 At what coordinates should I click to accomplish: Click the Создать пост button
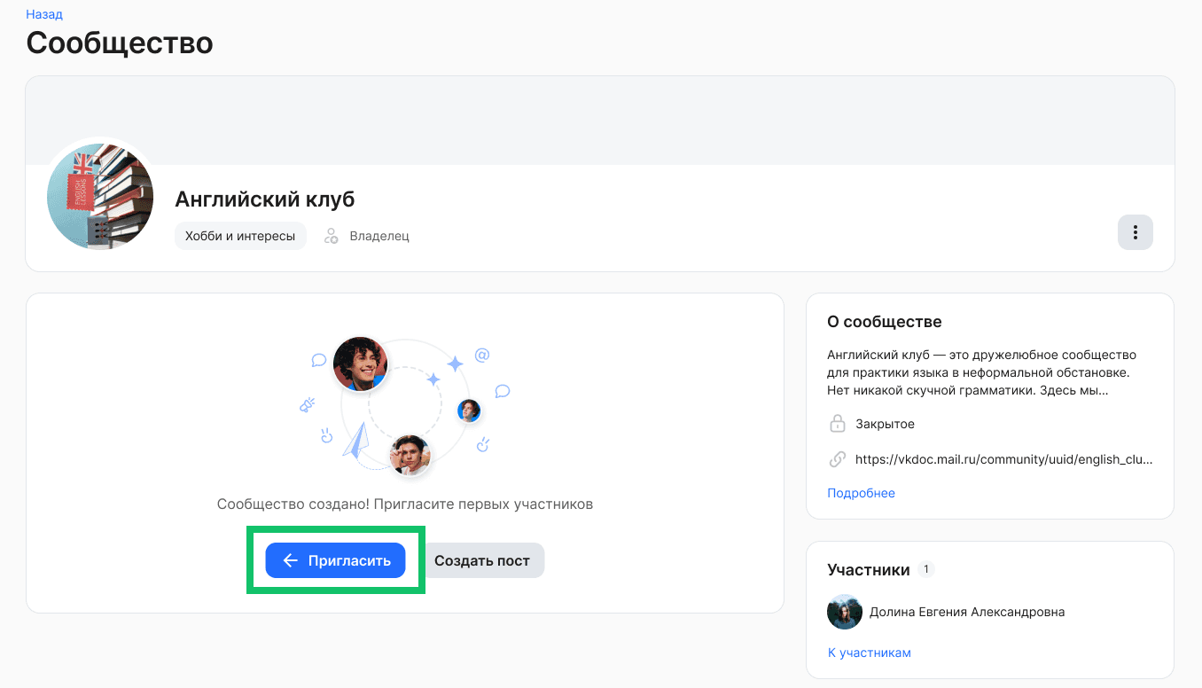(482, 560)
